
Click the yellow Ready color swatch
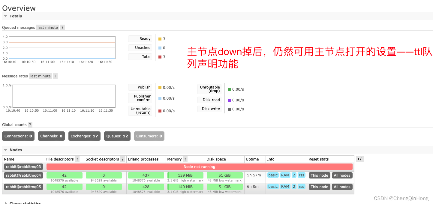[x=159, y=39]
